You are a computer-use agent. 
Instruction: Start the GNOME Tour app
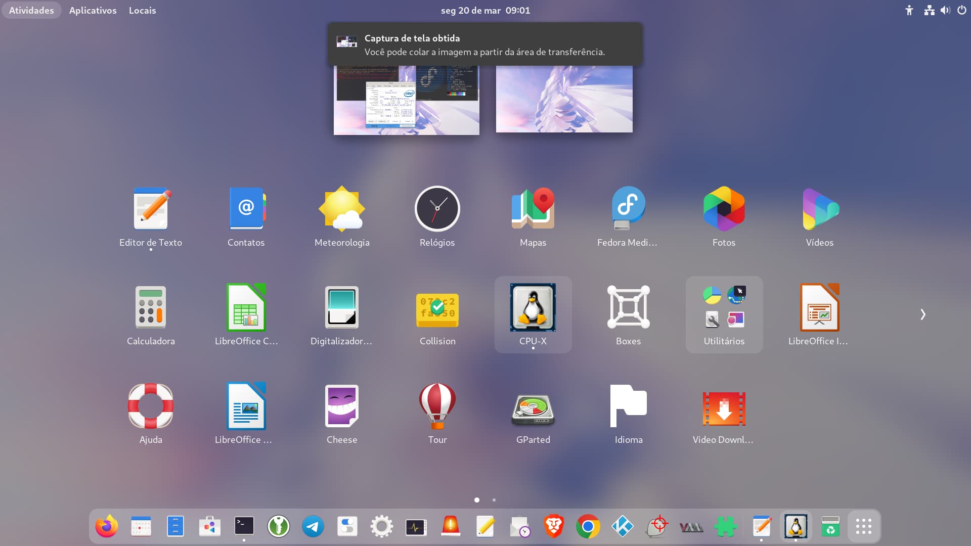[437, 413]
